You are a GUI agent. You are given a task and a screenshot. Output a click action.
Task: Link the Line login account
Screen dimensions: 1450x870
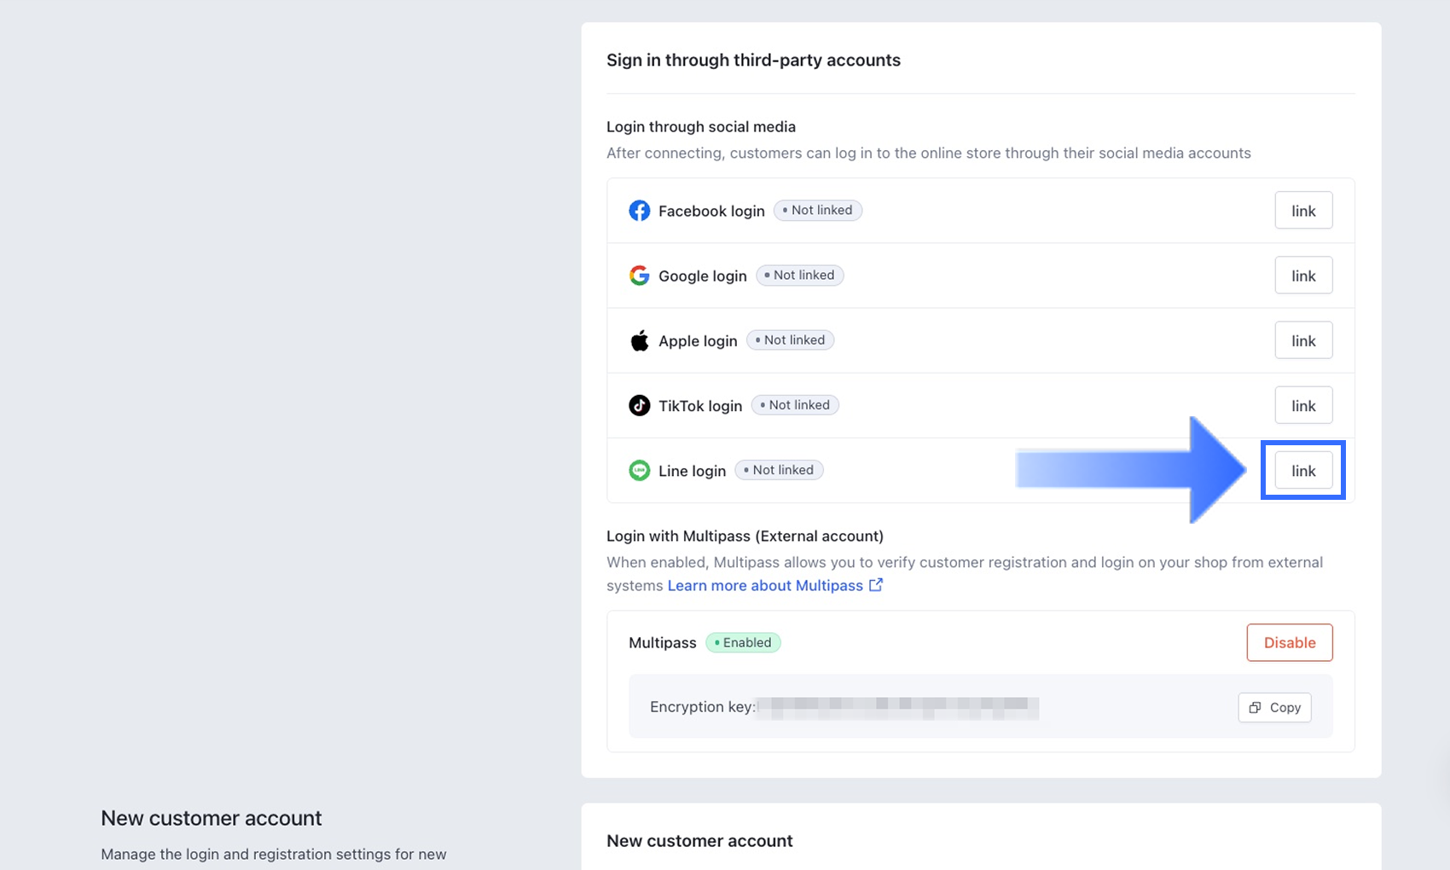pyautogui.click(x=1302, y=471)
